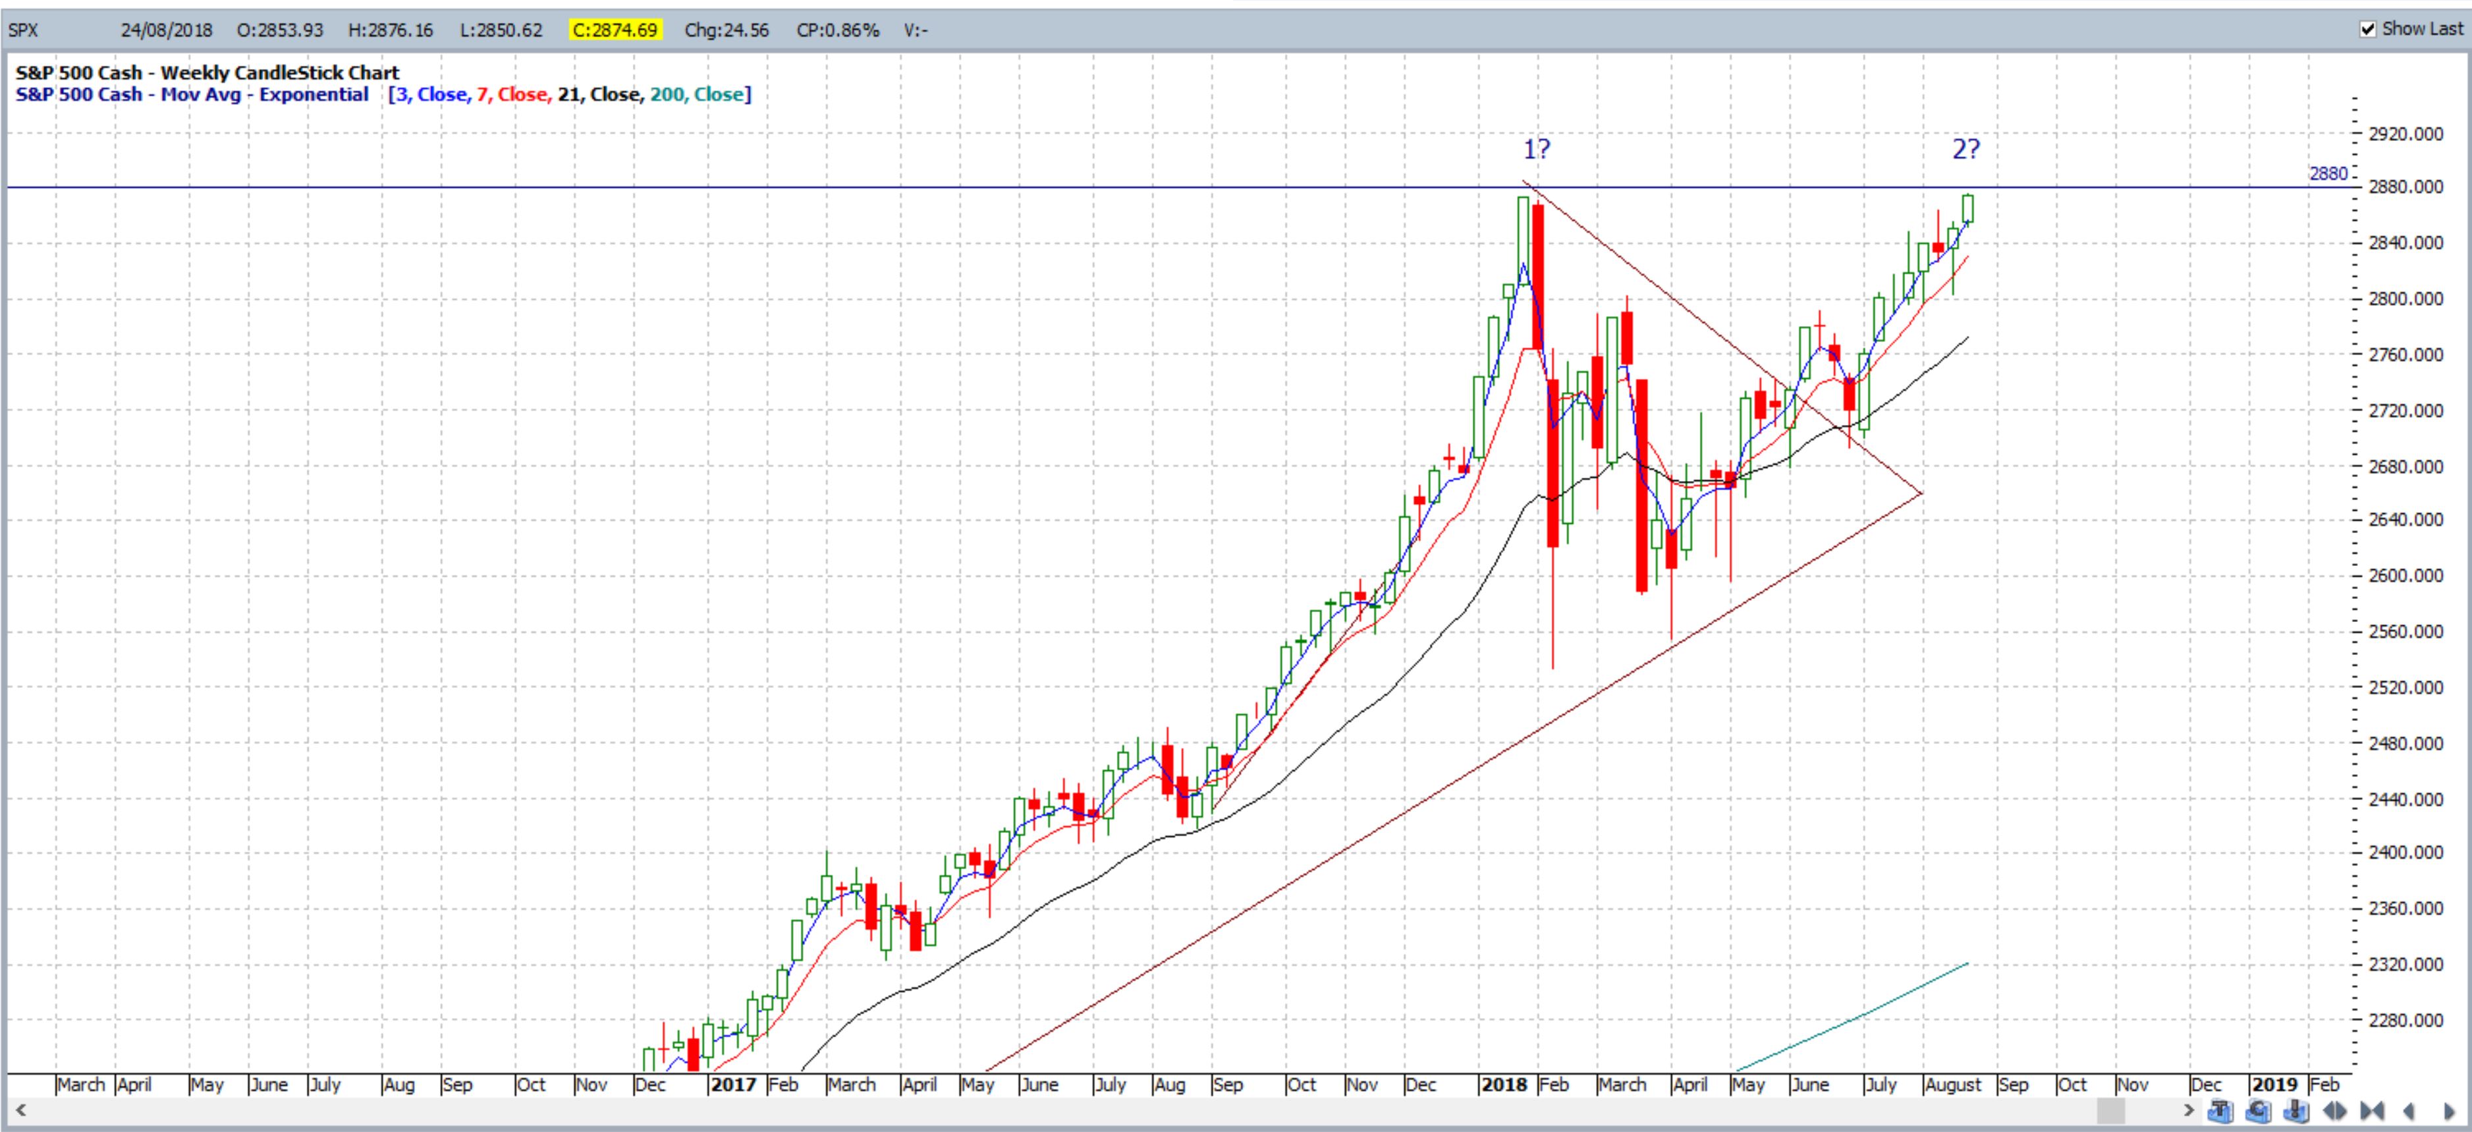This screenshot has height=1132, width=2472.
Task: Click the compress-inward double arrow icon
Action: click(x=2372, y=1111)
